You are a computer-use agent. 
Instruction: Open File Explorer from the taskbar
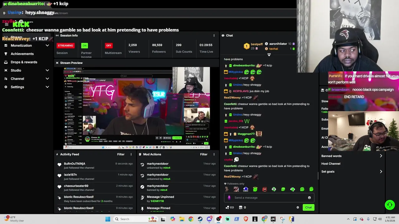pos(182,219)
